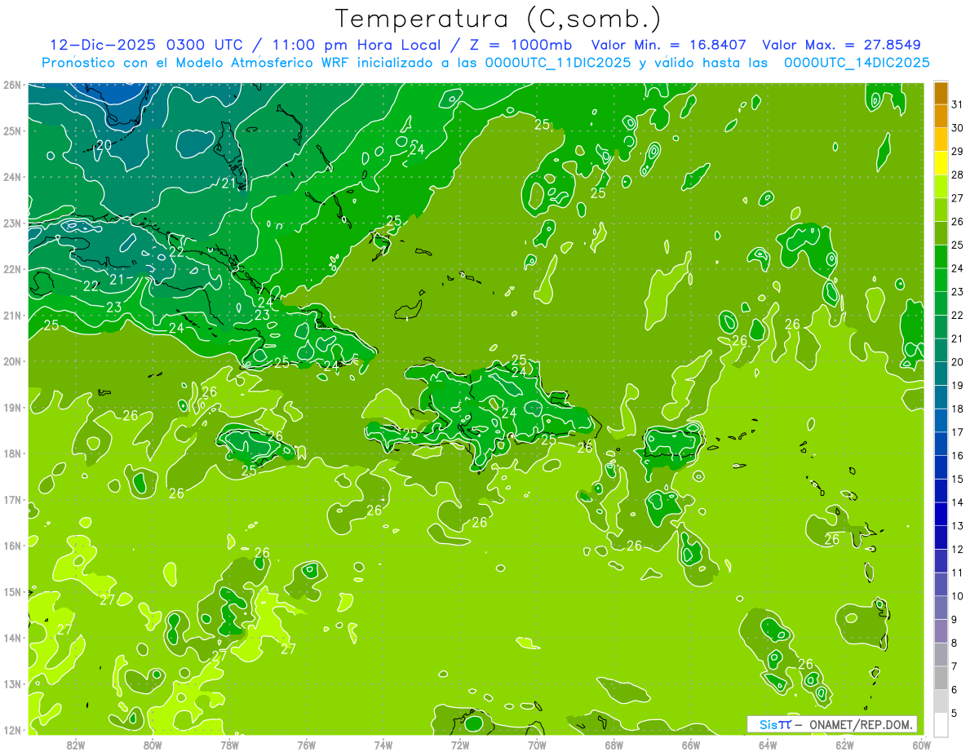Click the '24N' latitude axis label

point(11,177)
